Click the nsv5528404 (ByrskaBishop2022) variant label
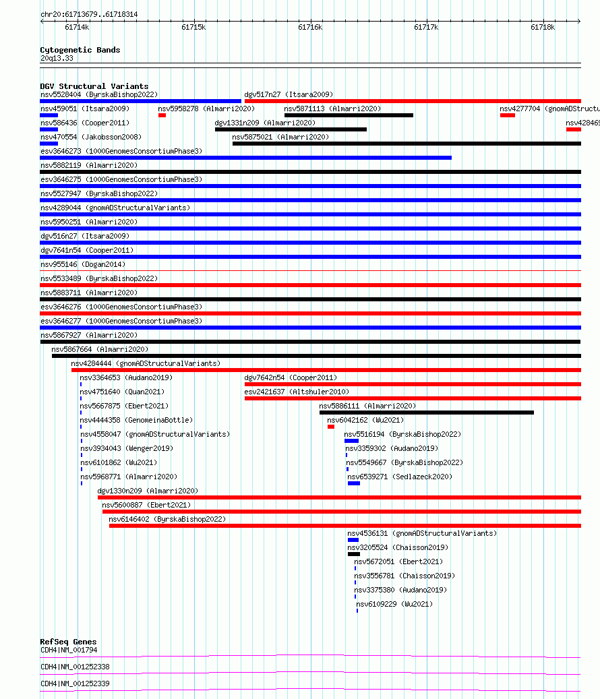The height and width of the screenshot is (699, 600). 99,94
